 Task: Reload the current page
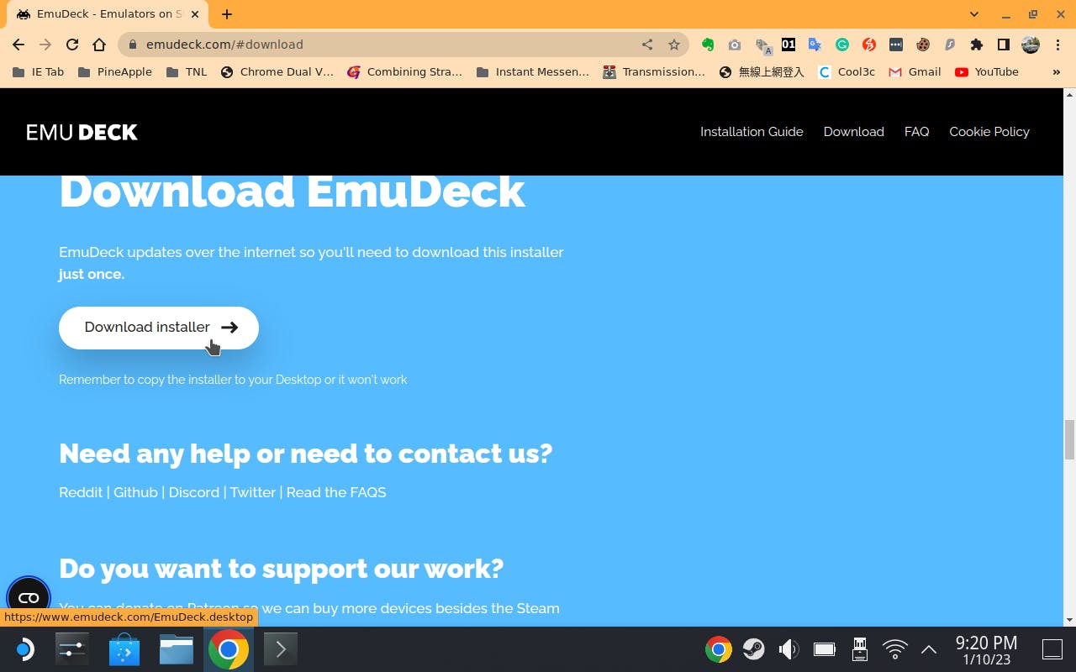point(72,45)
